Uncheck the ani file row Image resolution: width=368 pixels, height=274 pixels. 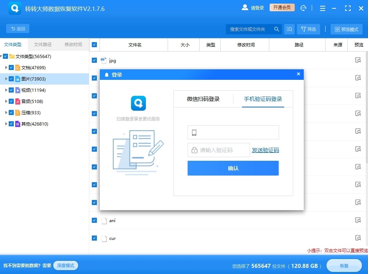(x=94, y=220)
